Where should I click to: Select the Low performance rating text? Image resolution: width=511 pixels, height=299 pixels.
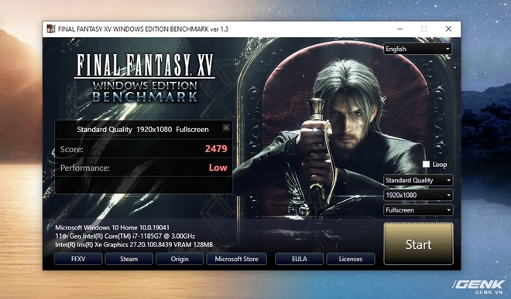point(218,168)
